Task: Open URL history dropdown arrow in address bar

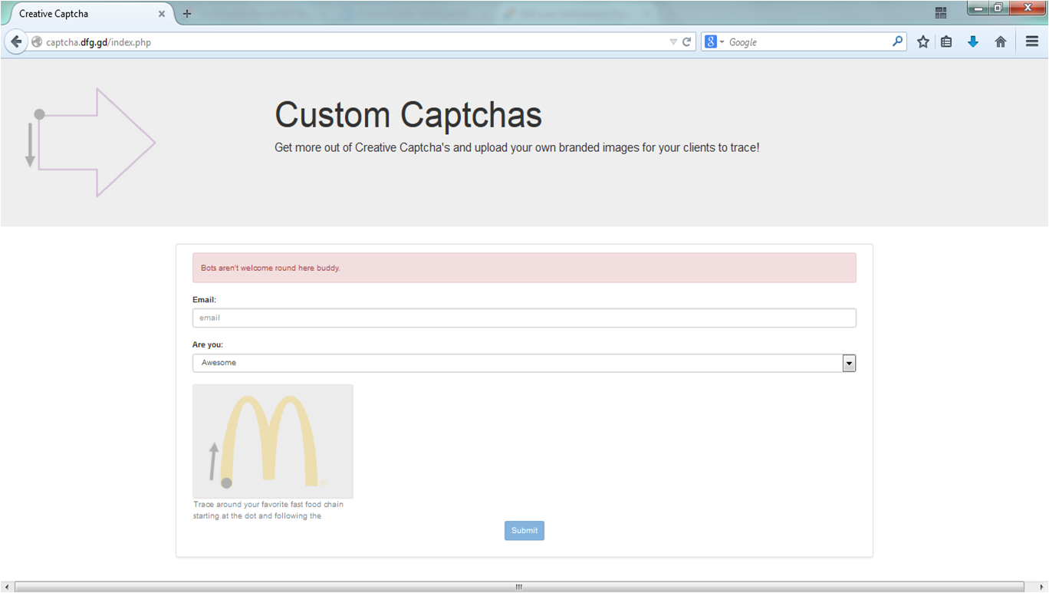Action: [x=673, y=42]
